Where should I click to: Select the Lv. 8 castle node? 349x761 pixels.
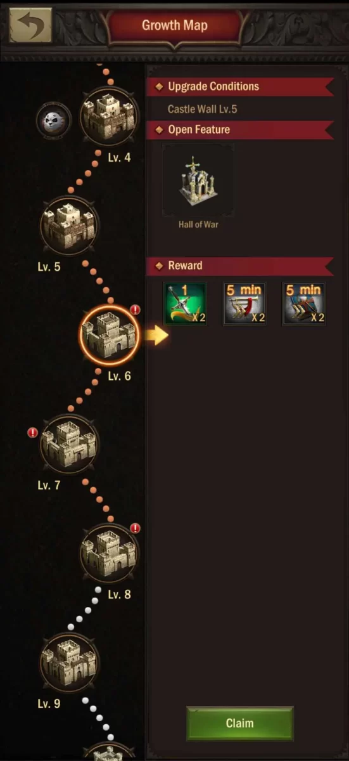[x=109, y=553]
